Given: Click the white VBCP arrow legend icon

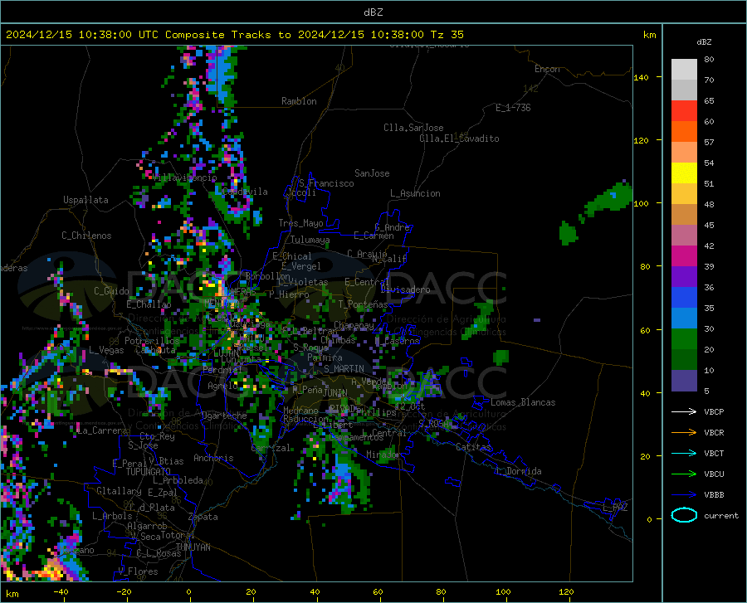Looking at the screenshot, I should tap(684, 411).
